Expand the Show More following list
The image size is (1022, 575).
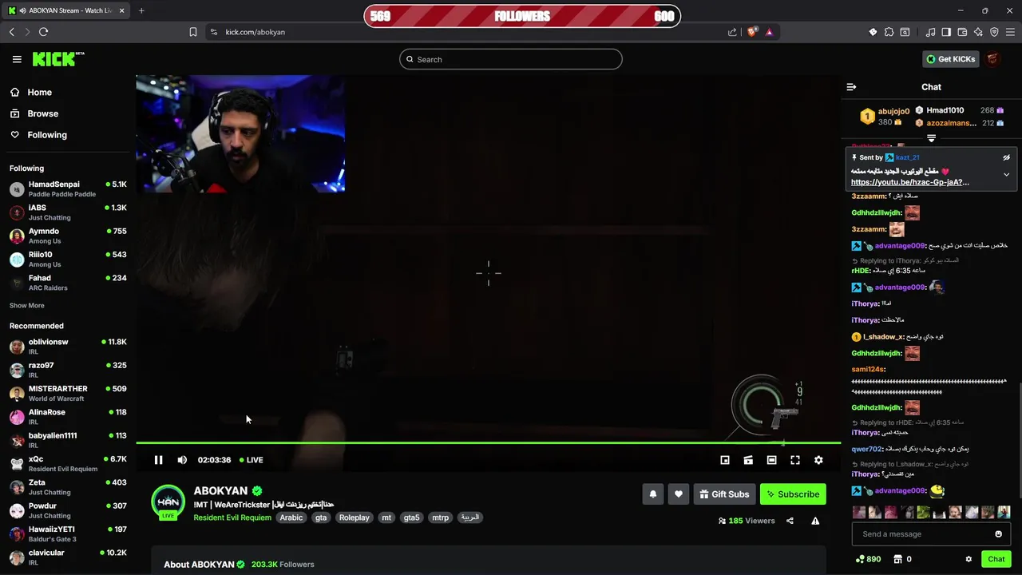27,306
